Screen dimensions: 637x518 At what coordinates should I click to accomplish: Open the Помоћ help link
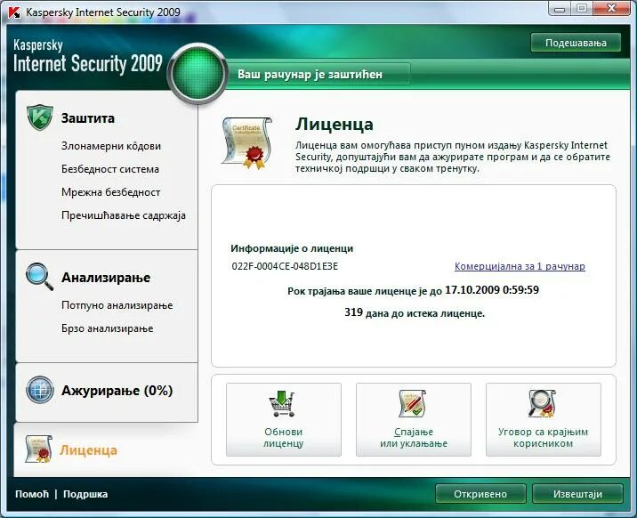tap(32, 494)
